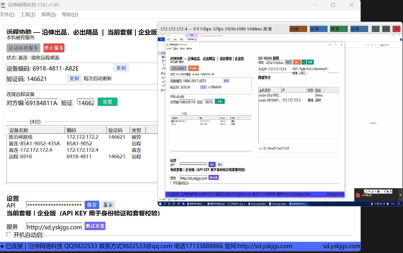Click the 类型 column header
This screenshot has width=403, height=253.
(x=138, y=130)
